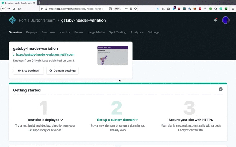Click the site preview thumbnail
236x147 pixels.
pyautogui.click(x=113, y=55)
